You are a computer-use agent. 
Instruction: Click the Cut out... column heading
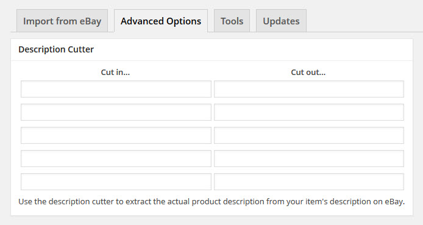coord(308,73)
